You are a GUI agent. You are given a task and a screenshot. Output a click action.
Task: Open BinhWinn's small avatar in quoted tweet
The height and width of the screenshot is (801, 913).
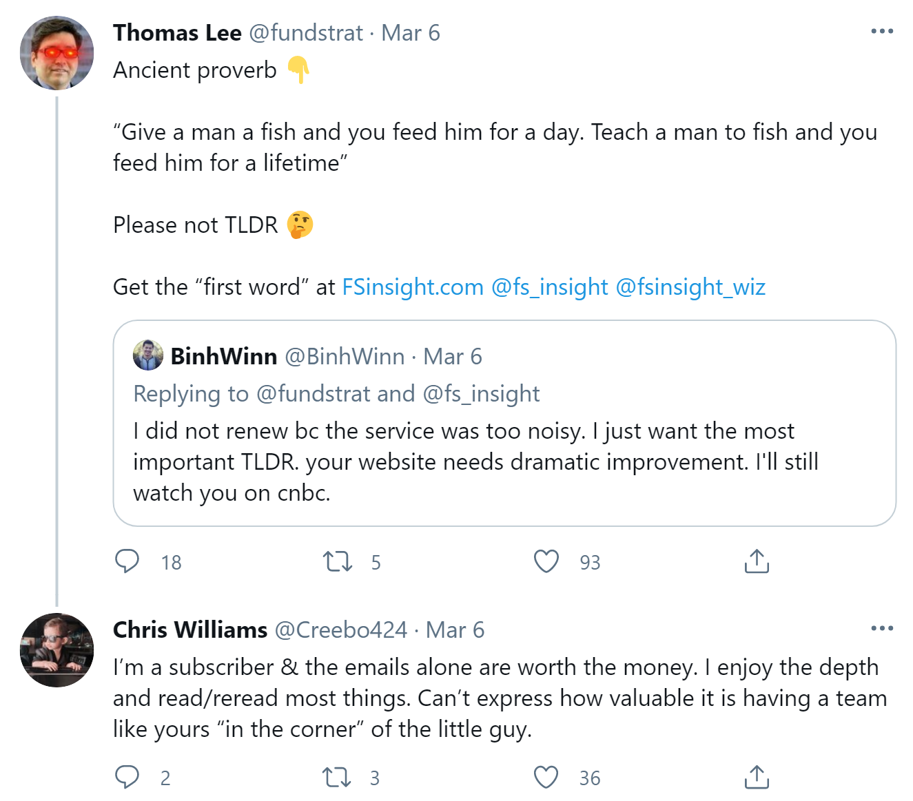[148, 355]
